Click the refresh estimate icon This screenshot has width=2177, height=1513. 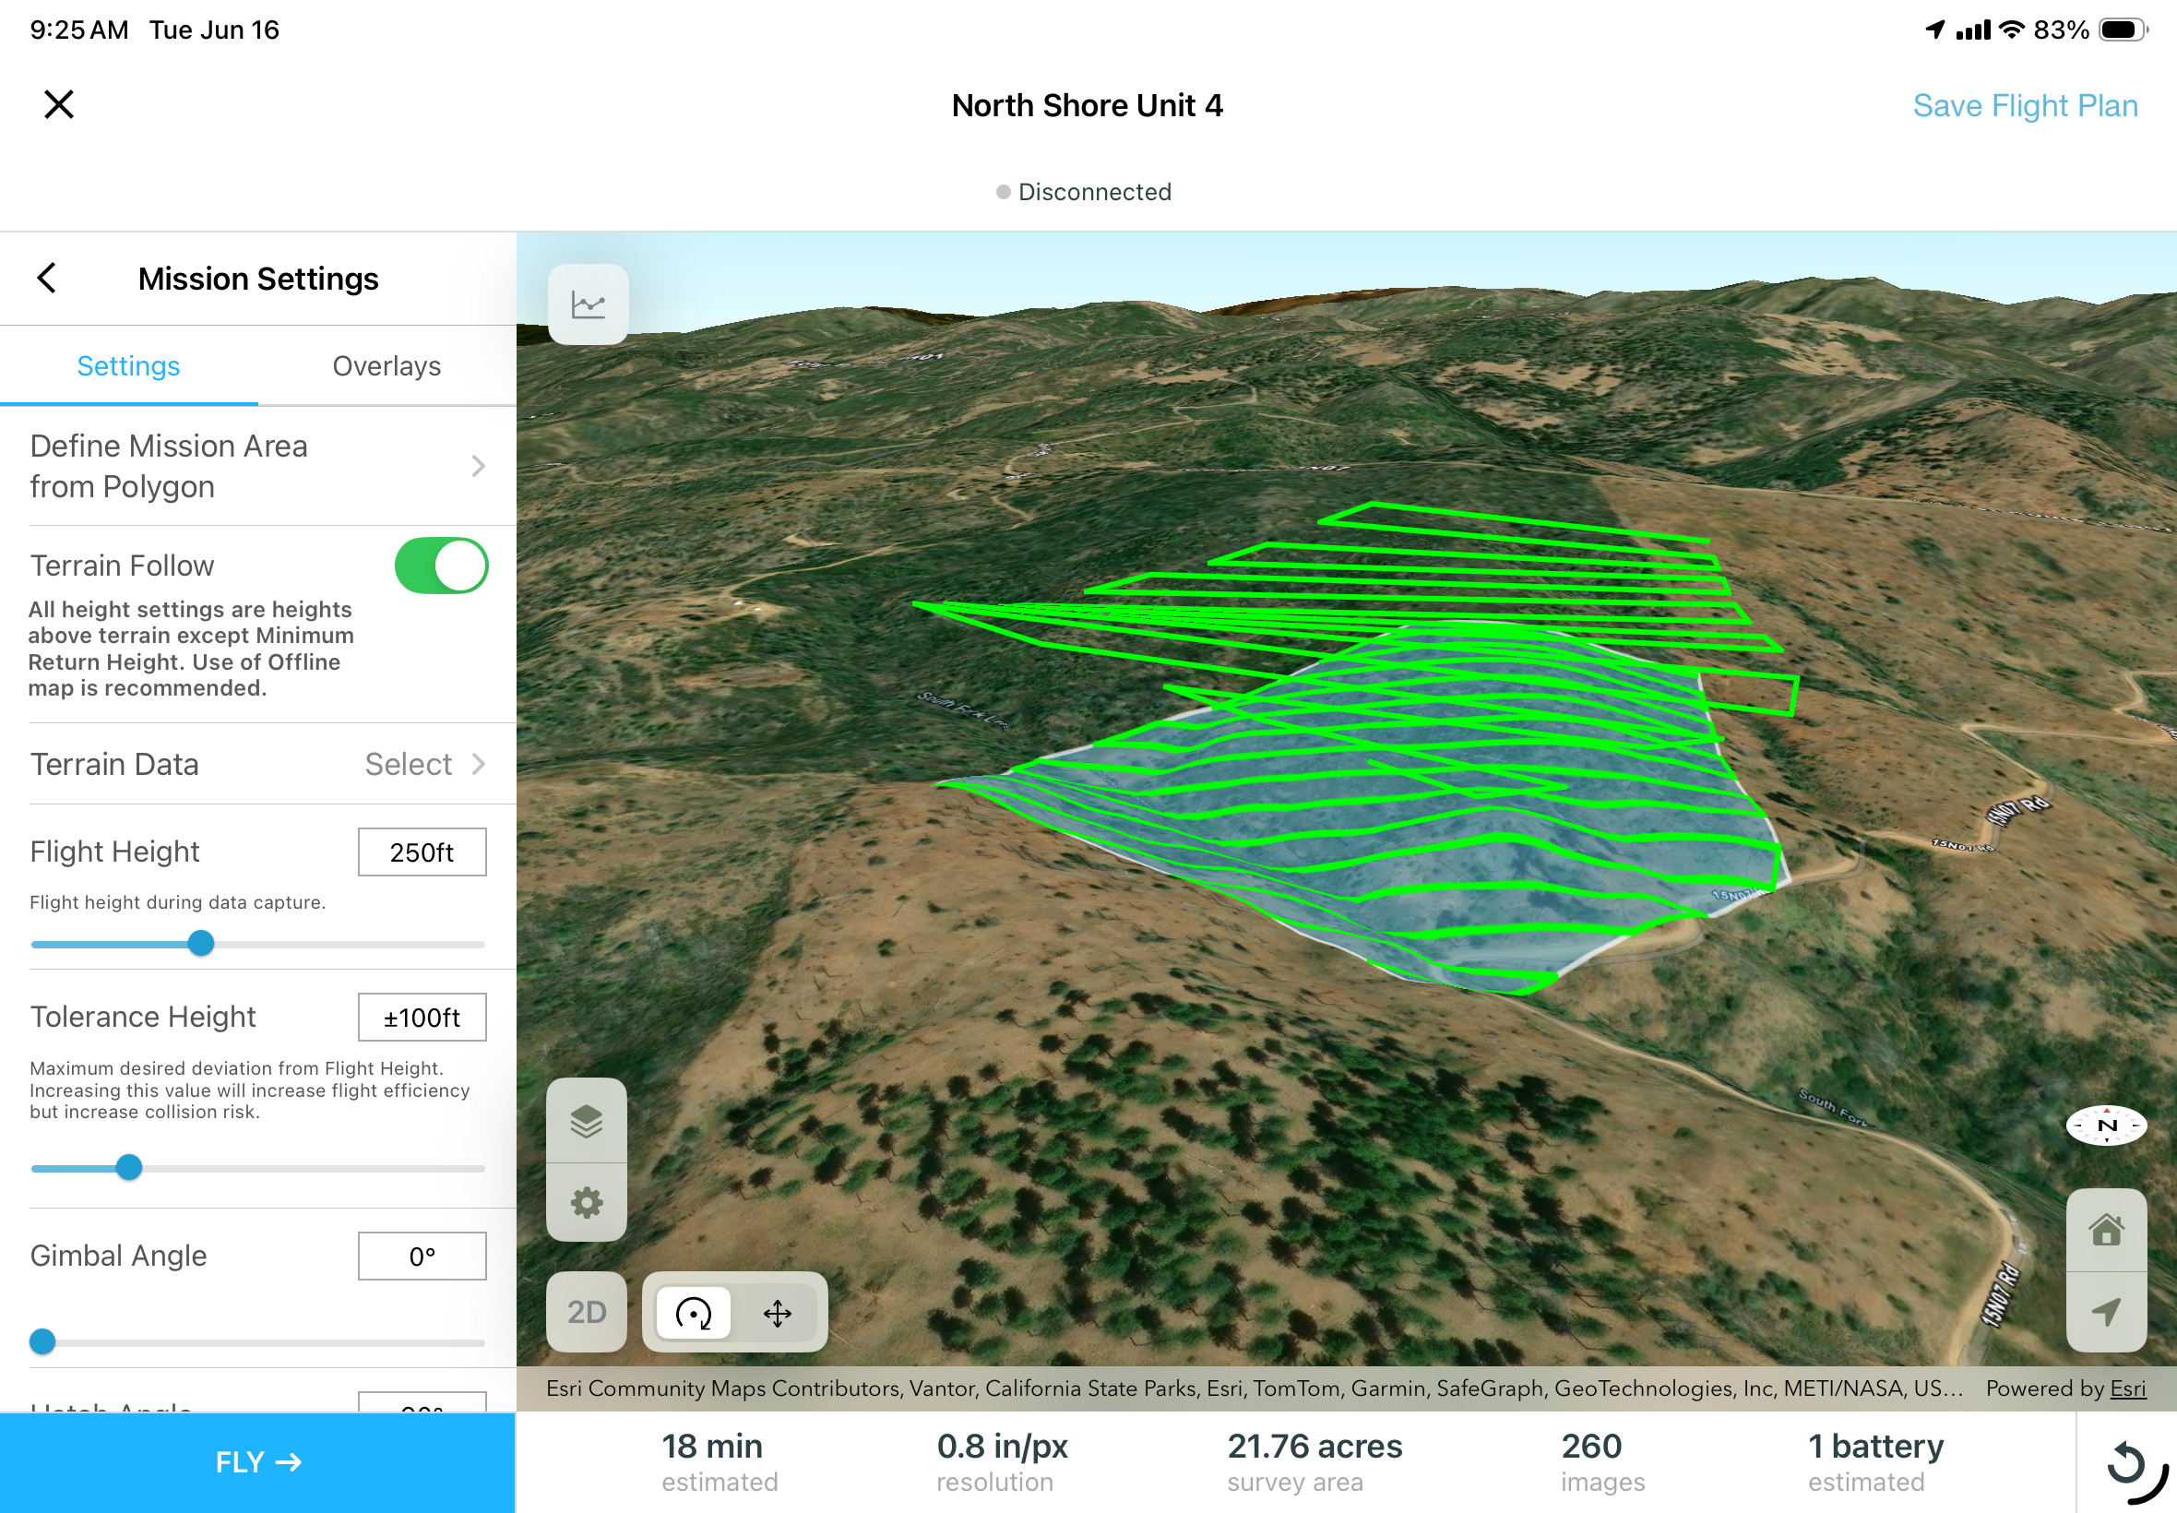tap(2127, 1463)
